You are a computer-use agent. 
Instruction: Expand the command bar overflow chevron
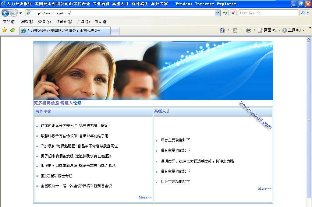(x=309, y=28)
